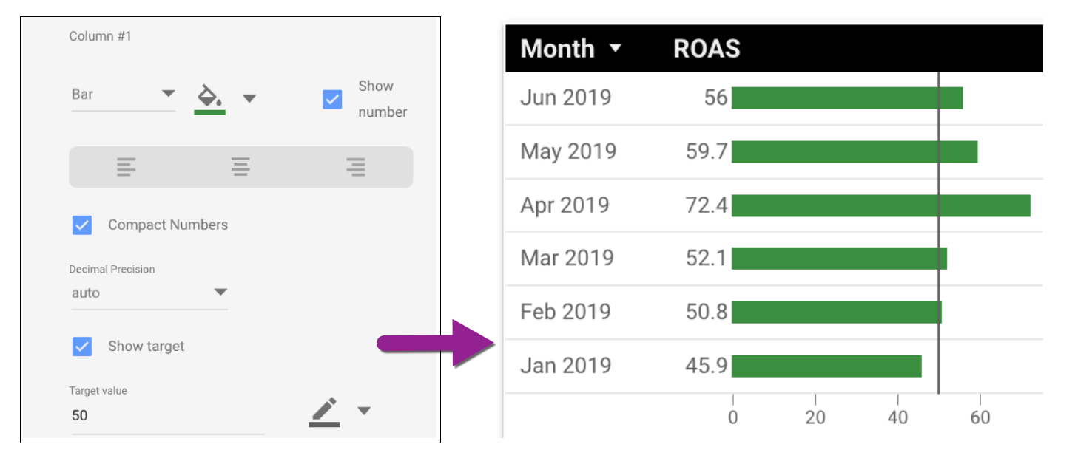Click the paint bucket droplet icon
This screenshot has width=1075, height=464.
coord(208,95)
